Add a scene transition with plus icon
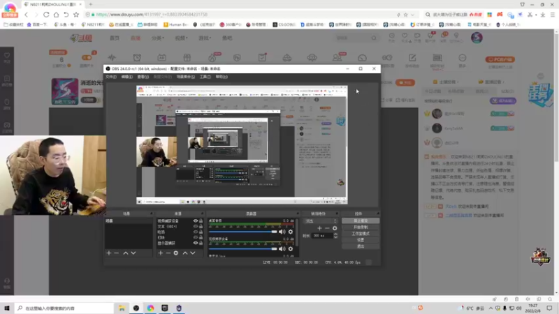Screen dimensions: 559x314 pos(319,228)
